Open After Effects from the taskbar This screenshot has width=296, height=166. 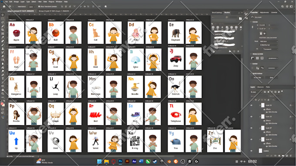click(134, 161)
